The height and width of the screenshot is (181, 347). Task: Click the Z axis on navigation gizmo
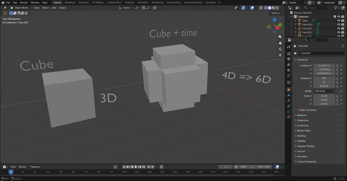pyautogui.click(x=274, y=20)
